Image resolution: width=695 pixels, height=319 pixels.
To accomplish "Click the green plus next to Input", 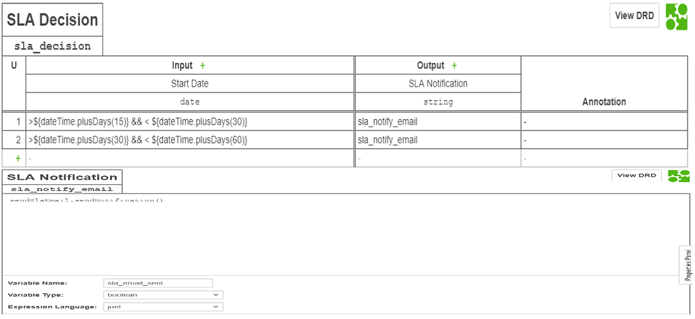I will 202,66.
